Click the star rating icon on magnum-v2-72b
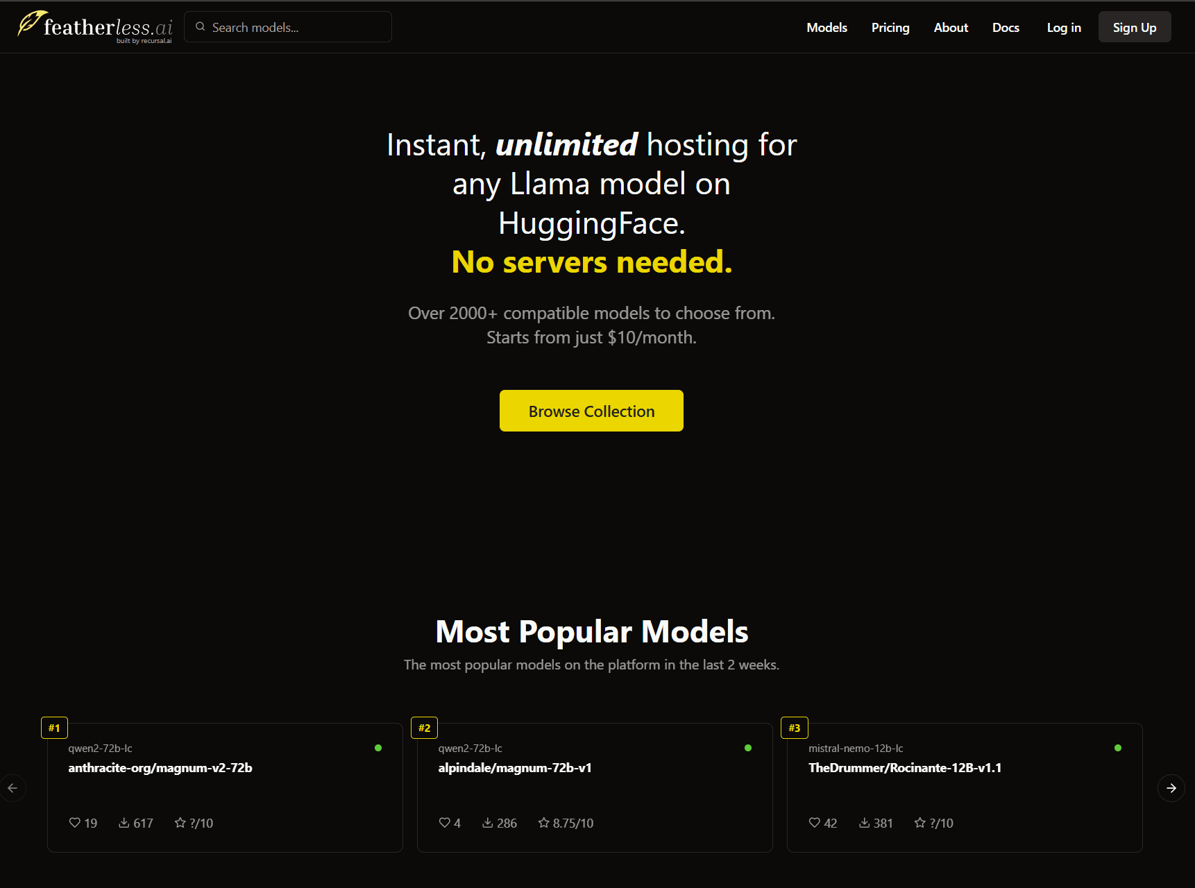The height and width of the screenshot is (888, 1195). pyautogui.click(x=180, y=823)
